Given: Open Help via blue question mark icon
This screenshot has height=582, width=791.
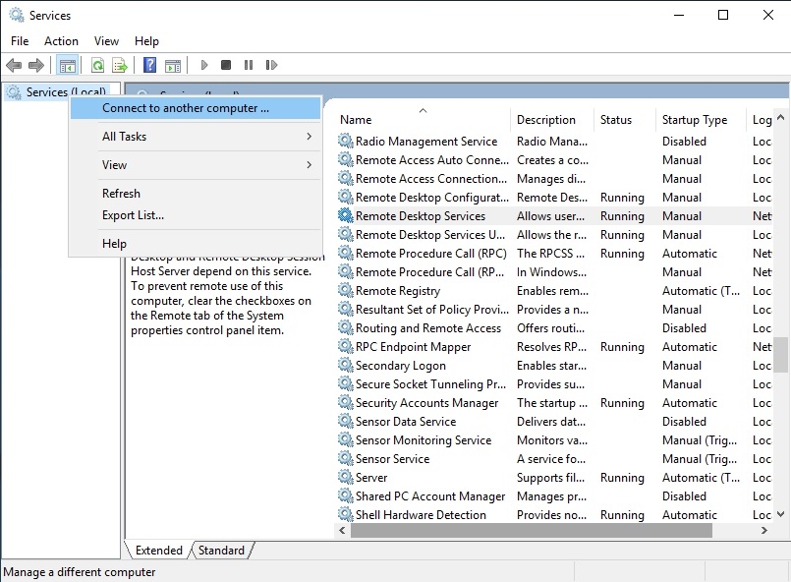Looking at the screenshot, I should pyautogui.click(x=150, y=66).
